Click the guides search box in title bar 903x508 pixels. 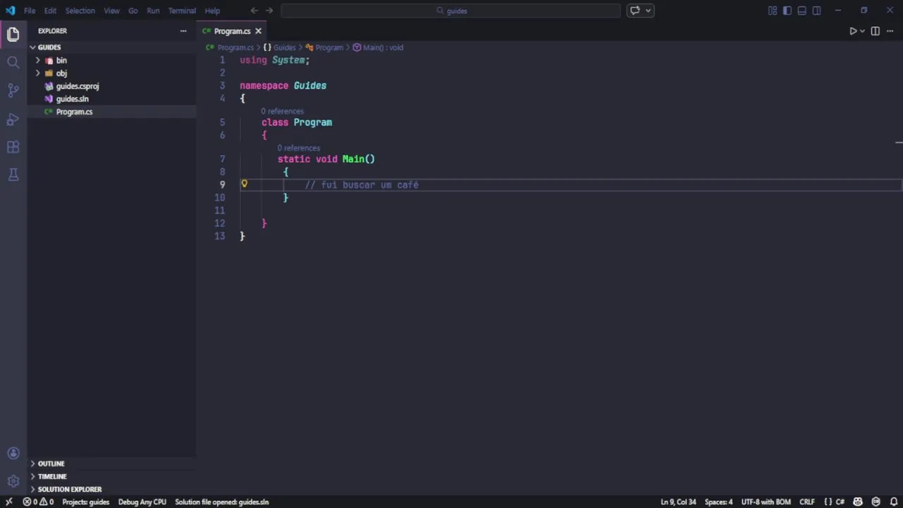(x=451, y=11)
